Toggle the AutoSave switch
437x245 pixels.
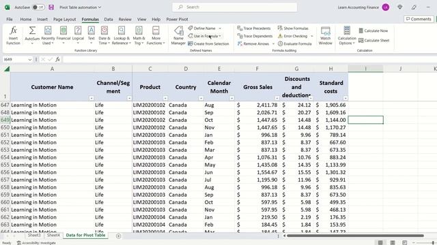point(38,7)
